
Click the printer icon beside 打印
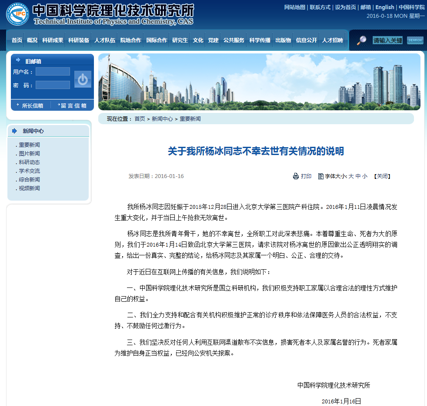click(296, 176)
